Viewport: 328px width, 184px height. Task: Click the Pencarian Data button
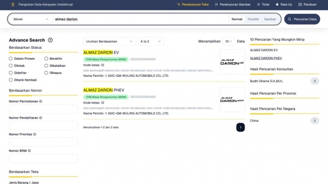(x=302, y=19)
